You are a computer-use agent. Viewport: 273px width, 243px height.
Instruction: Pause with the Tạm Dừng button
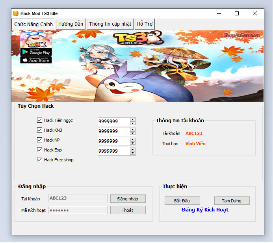click(x=232, y=201)
